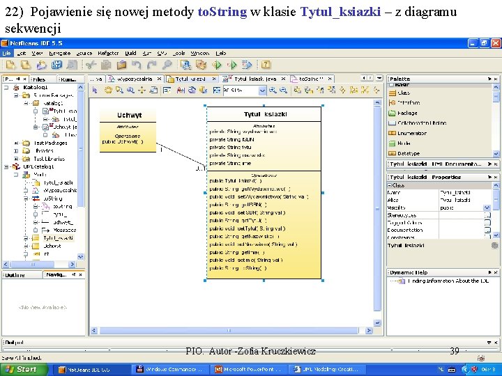Click the Build Main Project icon
502x376 pixels.
(x=185, y=65)
